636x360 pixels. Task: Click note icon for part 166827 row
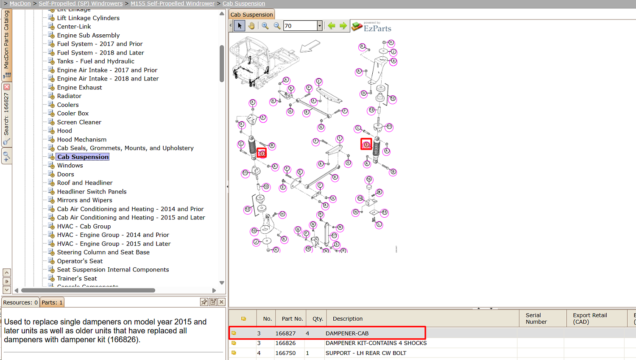tap(234, 333)
